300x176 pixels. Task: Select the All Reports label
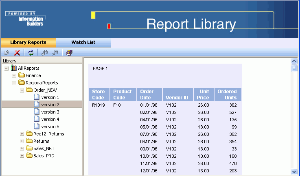[29, 68]
